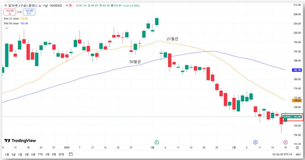
Task: Click the TradingView logo
Action: coord(20,141)
